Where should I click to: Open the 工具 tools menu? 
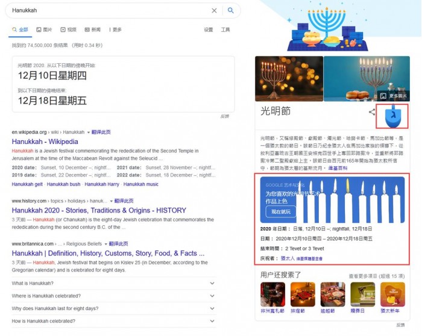coord(225,30)
